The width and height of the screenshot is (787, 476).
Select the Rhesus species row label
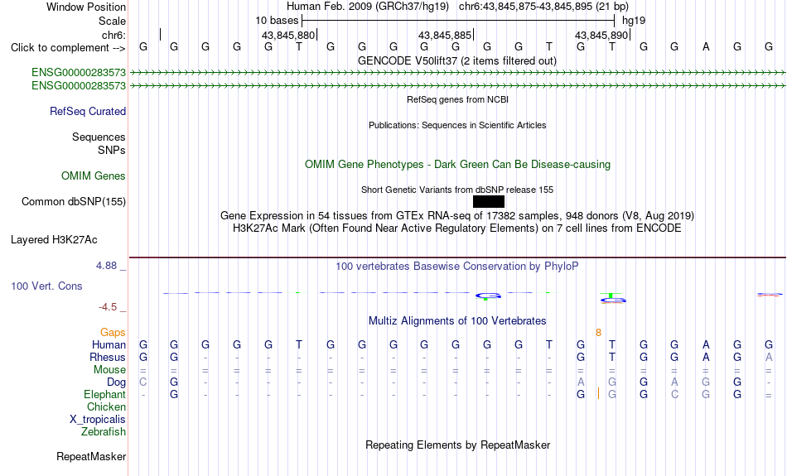click(x=108, y=357)
